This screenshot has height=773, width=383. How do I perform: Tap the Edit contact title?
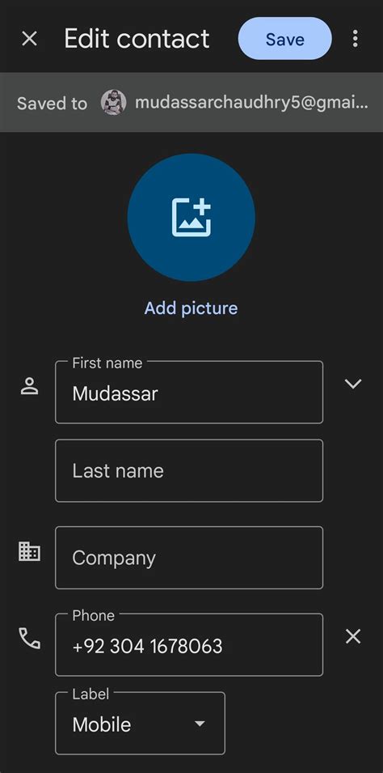(137, 39)
